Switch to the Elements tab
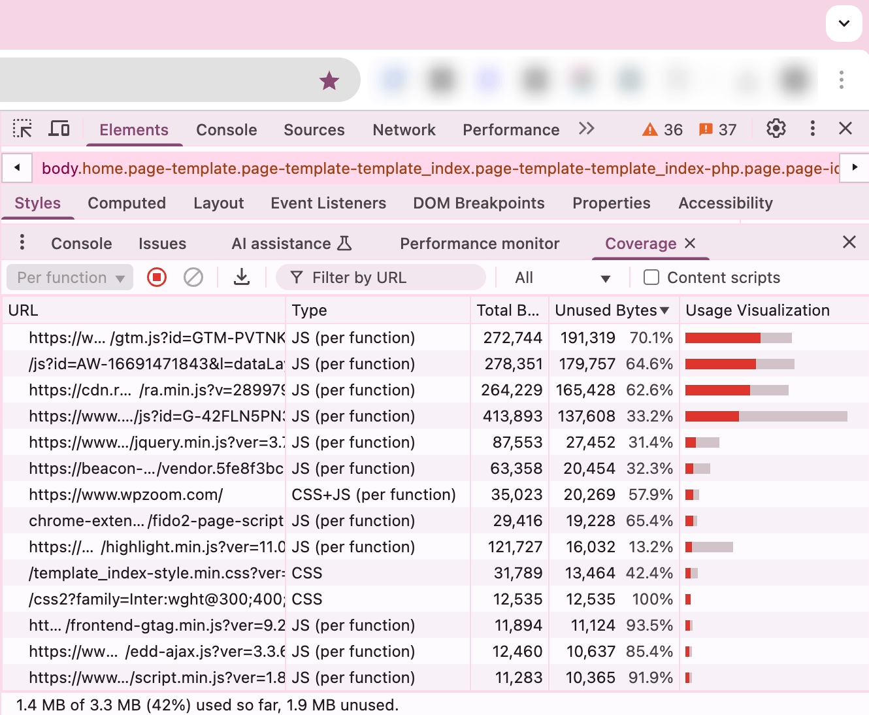The image size is (869, 715). (x=134, y=129)
